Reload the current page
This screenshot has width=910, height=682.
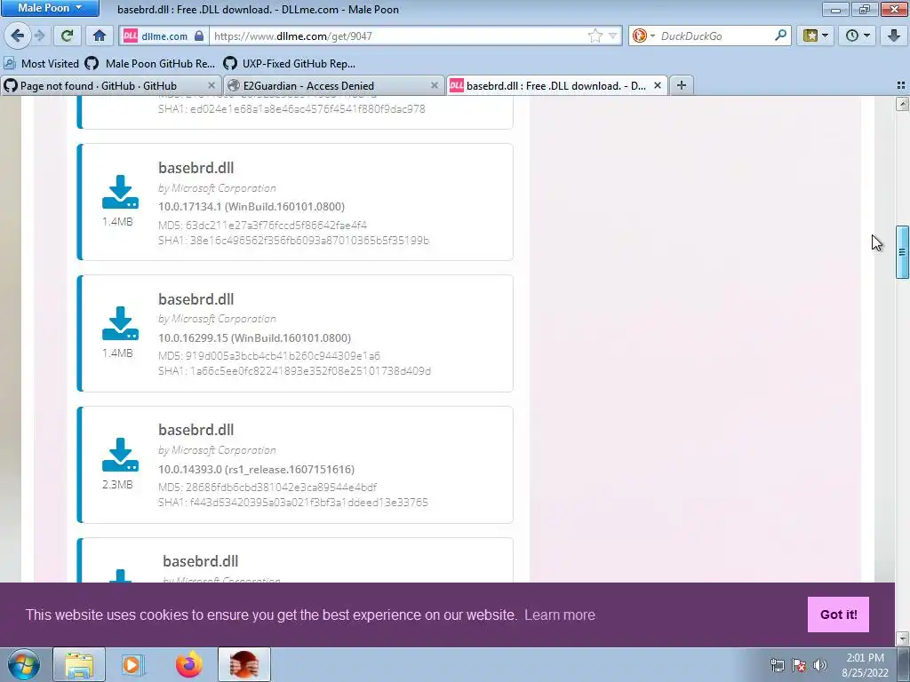[67, 36]
